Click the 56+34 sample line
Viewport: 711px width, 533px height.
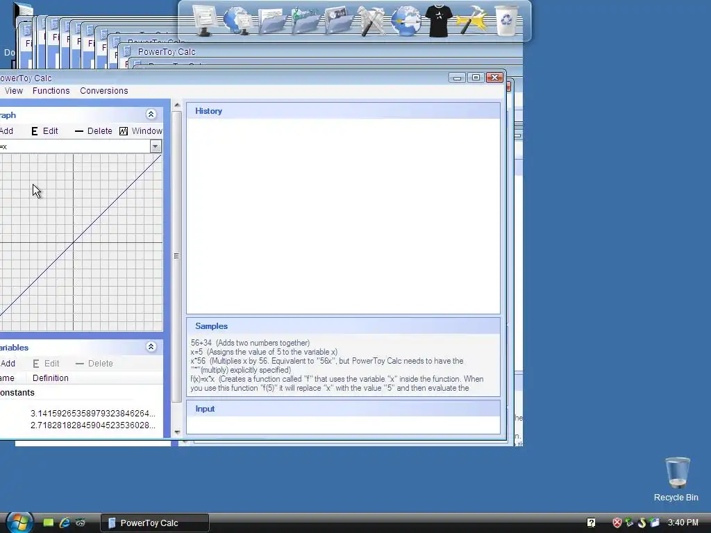point(250,343)
